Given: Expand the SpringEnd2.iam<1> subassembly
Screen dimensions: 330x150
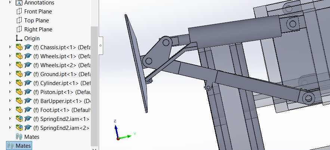Looking at the screenshot, I should [x=10, y=119].
